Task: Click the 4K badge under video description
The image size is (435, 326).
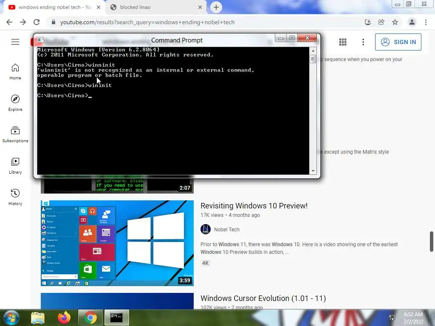Action: [x=205, y=263]
